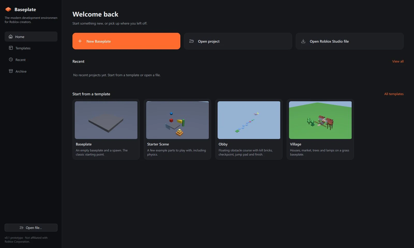Click the 'Start from a template' heading
This screenshot has width=414, height=248.
91,94
